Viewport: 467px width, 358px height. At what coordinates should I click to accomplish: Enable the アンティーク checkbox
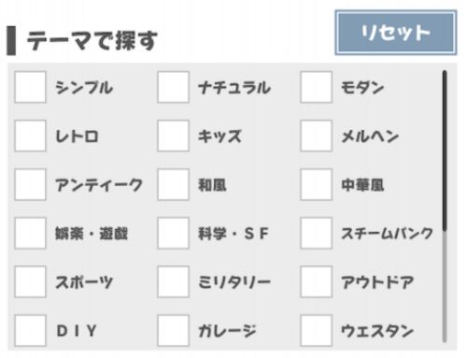tap(30, 184)
